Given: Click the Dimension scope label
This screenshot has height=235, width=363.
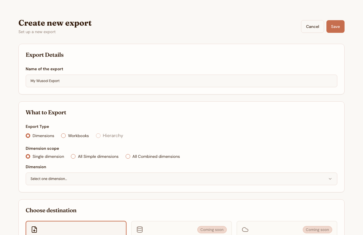Looking at the screenshot, I should click(x=42, y=148).
